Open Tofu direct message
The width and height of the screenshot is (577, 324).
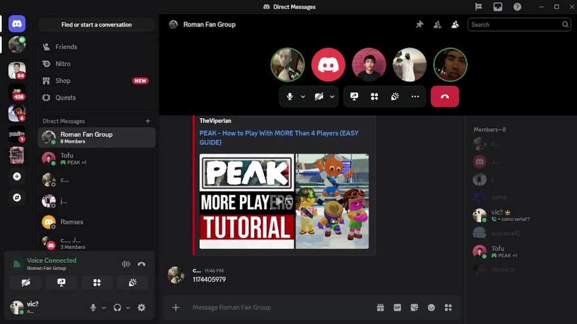pos(96,158)
